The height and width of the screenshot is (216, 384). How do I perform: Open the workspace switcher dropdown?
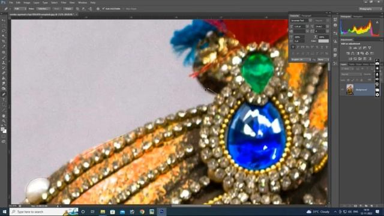[x=370, y=9]
